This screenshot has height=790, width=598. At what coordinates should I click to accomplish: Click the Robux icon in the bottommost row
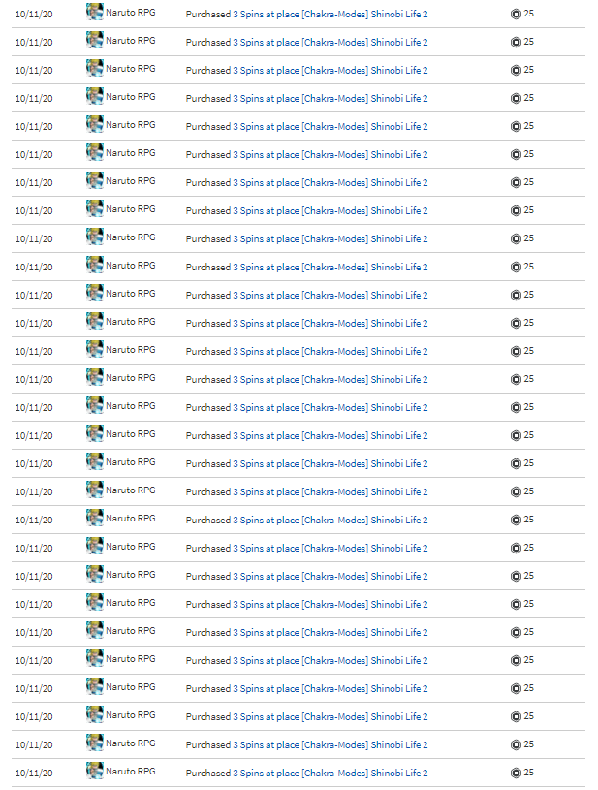coord(516,773)
